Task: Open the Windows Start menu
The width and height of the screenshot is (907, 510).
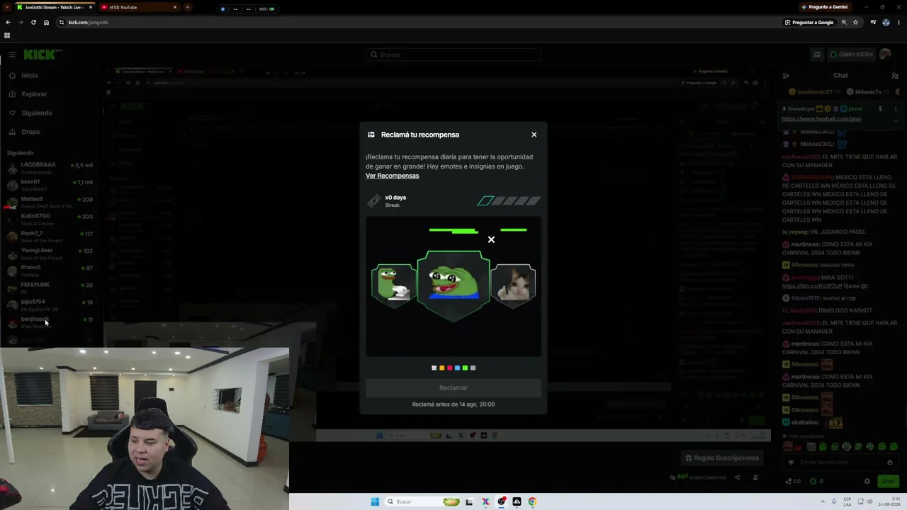Action: point(375,501)
